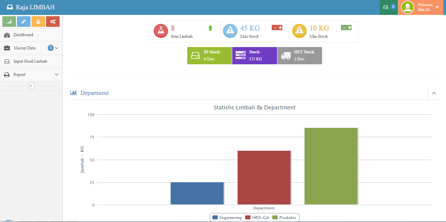Click the red gears settings shortcut icon
Screen dimensions: 446x222
pos(53,22)
